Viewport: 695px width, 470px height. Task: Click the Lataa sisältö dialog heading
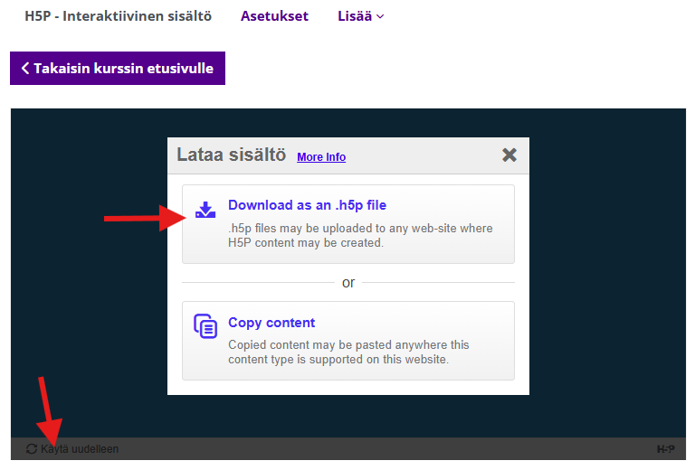pyautogui.click(x=231, y=155)
